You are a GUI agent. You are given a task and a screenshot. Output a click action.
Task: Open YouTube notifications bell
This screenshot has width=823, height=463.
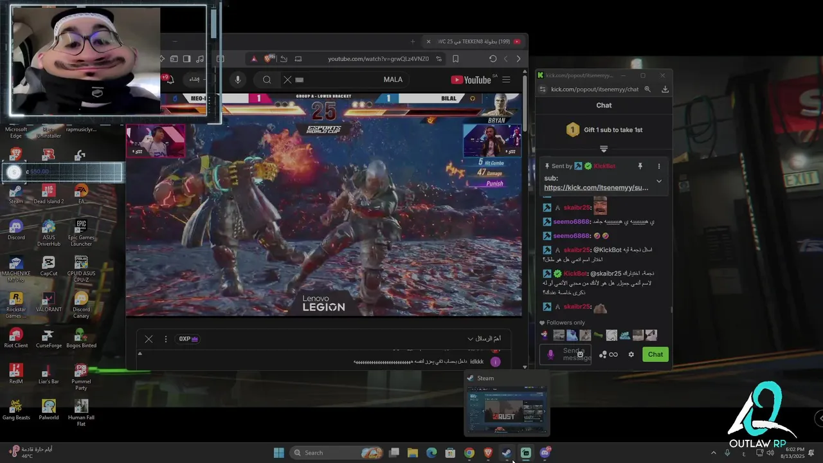169,80
